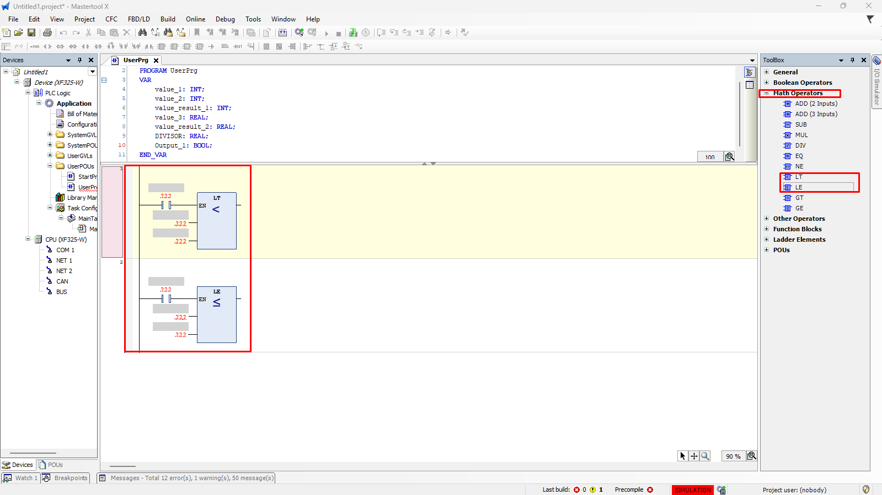This screenshot has width=882, height=495.
Task: Click the Start play icon in toolbar
Action: pos(327,33)
